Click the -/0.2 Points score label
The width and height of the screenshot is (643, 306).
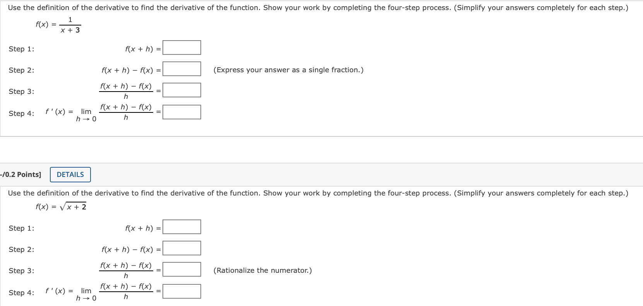[x=20, y=174]
